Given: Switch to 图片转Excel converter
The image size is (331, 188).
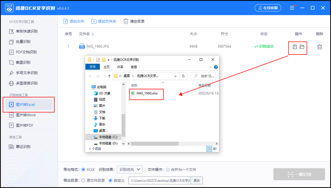Looking at the screenshot, I should coord(29,104).
